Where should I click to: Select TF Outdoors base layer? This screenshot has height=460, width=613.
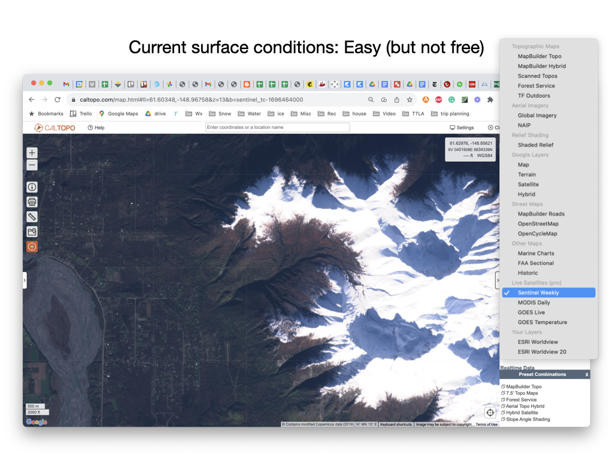533,95
